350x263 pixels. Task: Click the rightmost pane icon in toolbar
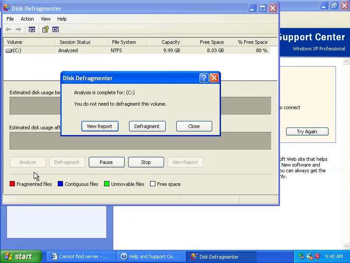[56, 29]
